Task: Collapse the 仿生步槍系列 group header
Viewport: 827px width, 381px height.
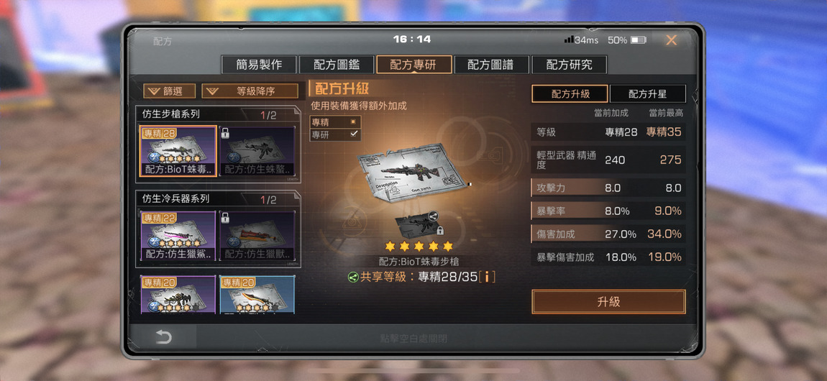Action: point(217,114)
